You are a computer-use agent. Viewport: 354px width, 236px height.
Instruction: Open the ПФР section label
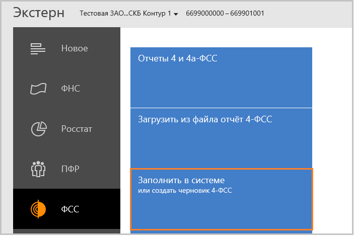[x=70, y=169]
